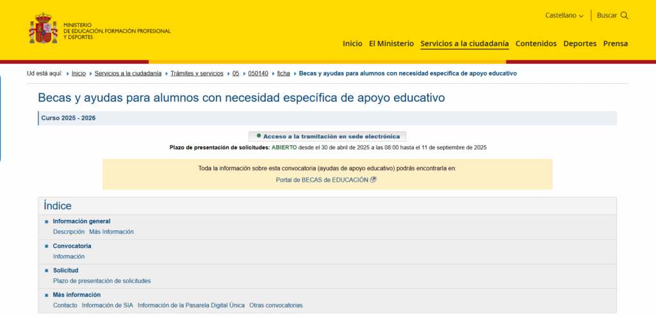Click the ficha breadcrumb link
This screenshot has width=656, height=316.
coord(283,73)
